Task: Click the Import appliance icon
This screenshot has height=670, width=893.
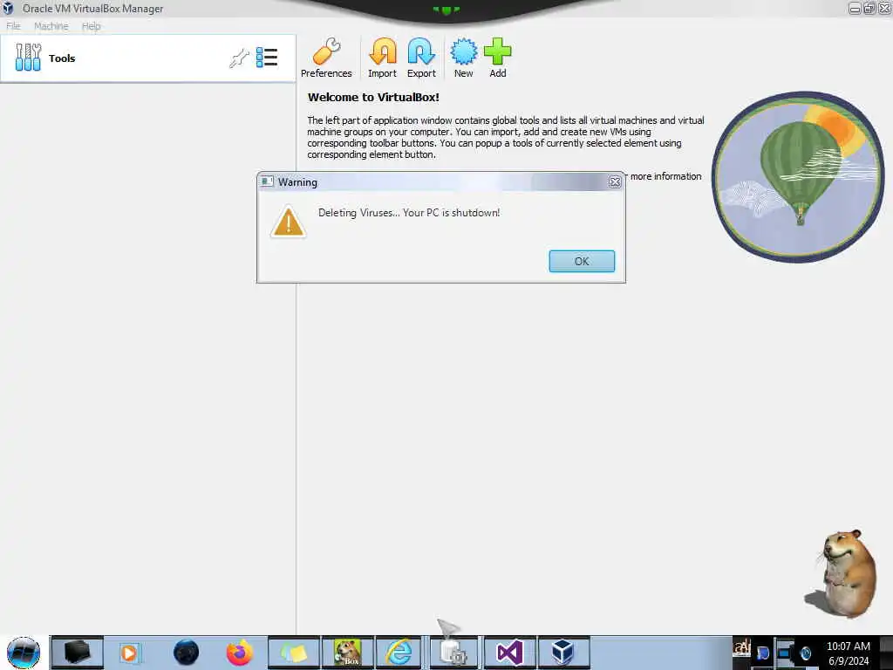Action: (382, 58)
